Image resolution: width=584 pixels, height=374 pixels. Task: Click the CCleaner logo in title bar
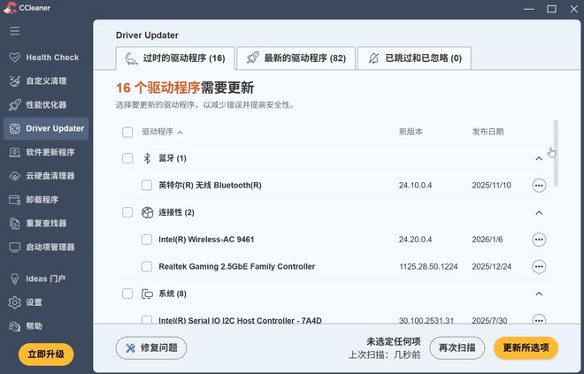11,7
